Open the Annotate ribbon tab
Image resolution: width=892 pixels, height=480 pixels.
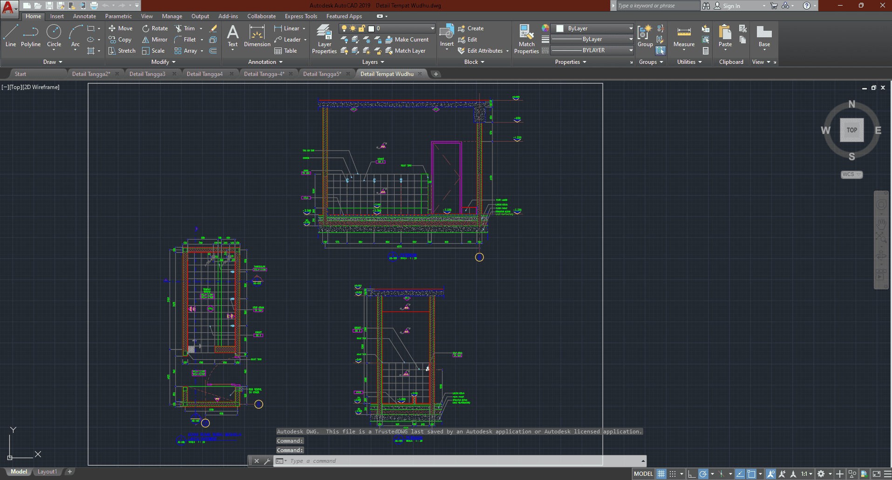[84, 16]
